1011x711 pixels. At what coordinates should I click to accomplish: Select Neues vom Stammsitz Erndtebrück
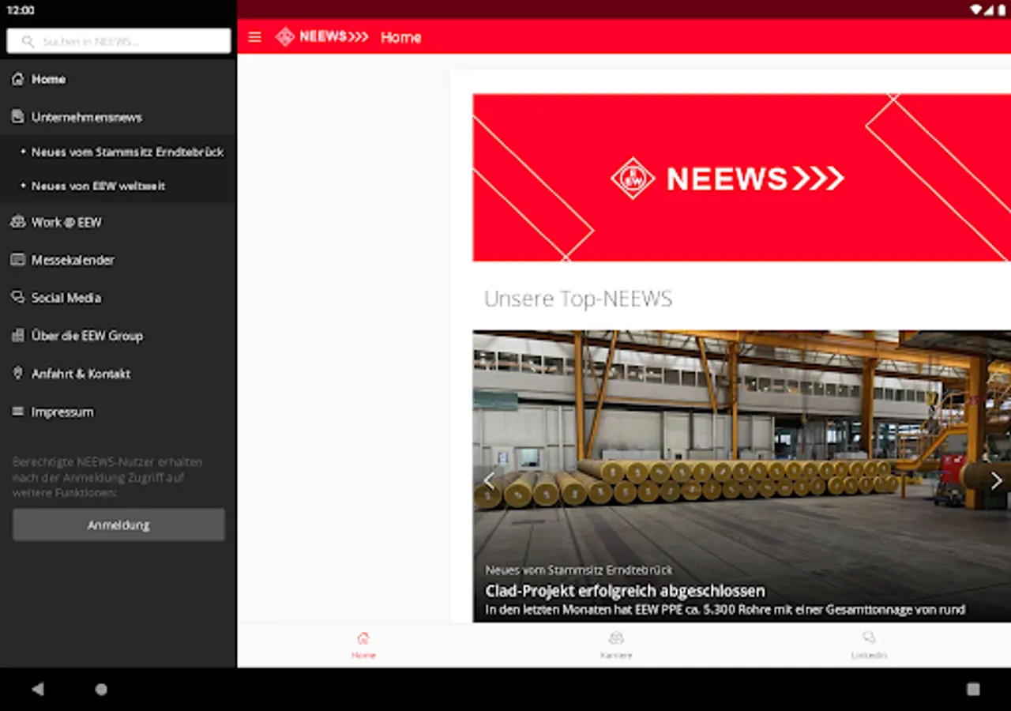[x=118, y=152]
